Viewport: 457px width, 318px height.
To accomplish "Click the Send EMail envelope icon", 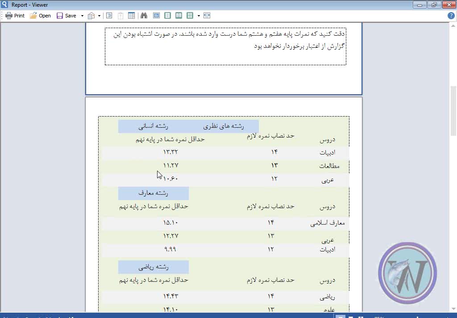I will click(x=91, y=16).
